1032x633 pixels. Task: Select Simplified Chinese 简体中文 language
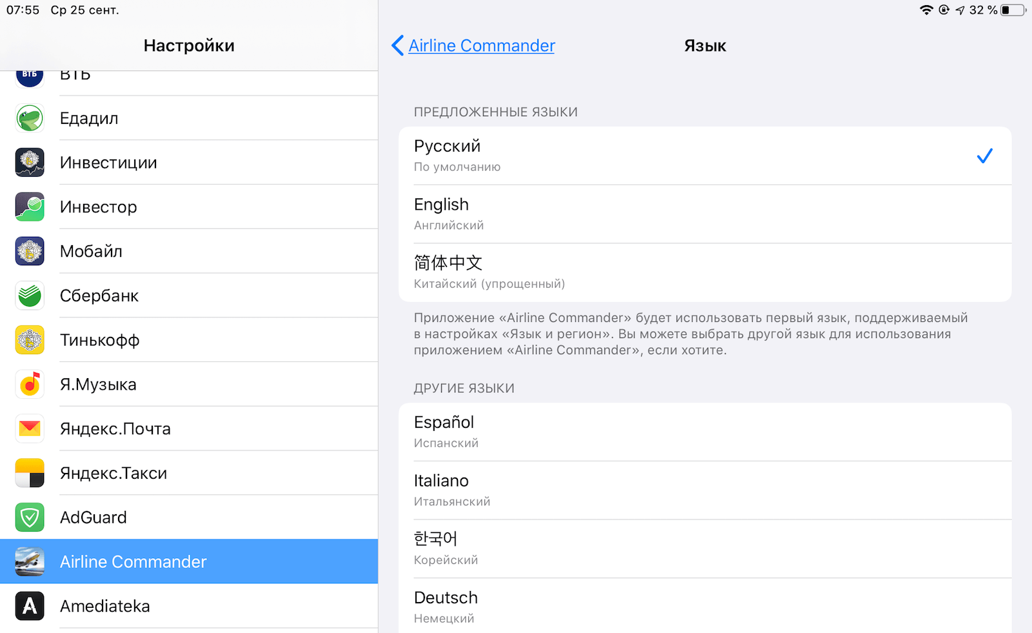click(704, 272)
